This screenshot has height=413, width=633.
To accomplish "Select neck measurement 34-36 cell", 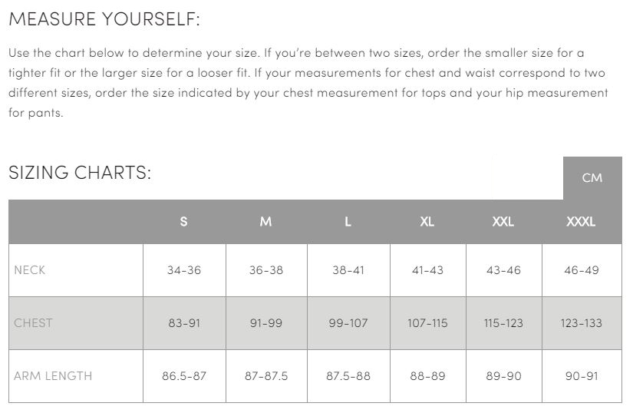I will click(184, 270).
